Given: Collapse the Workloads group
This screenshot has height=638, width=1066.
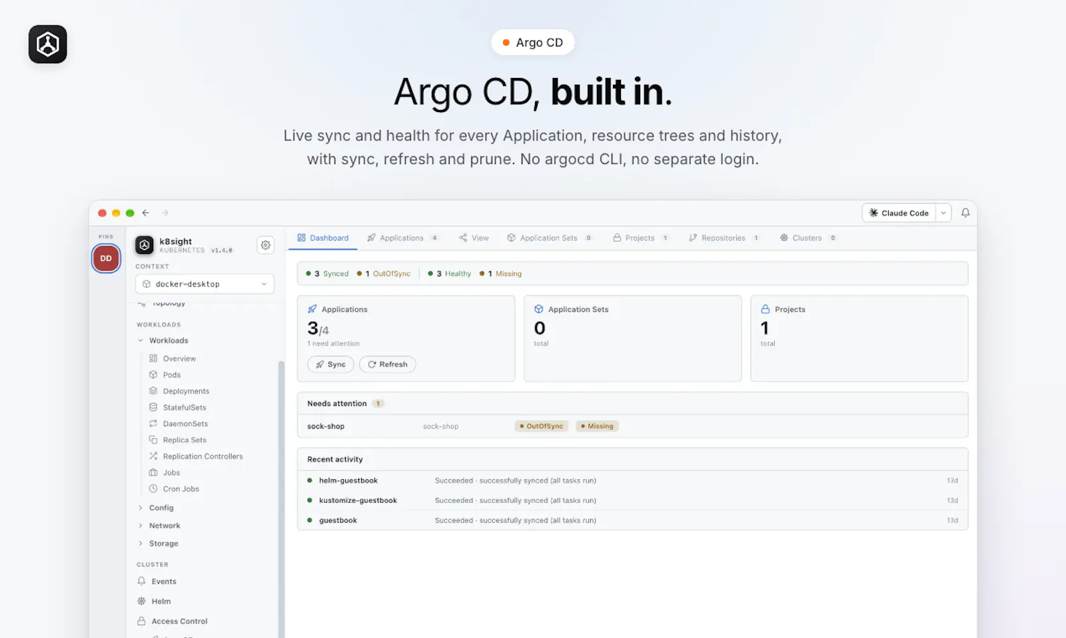Looking at the screenshot, I should click(141, 341).
